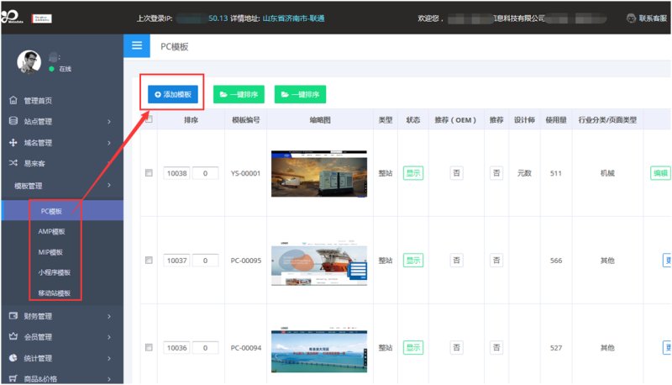
Task: Select 小程序模板 in the sidebar
Action: [x=54, y=272]
